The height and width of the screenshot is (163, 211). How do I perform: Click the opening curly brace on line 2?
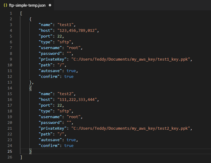tap(30, 19)
